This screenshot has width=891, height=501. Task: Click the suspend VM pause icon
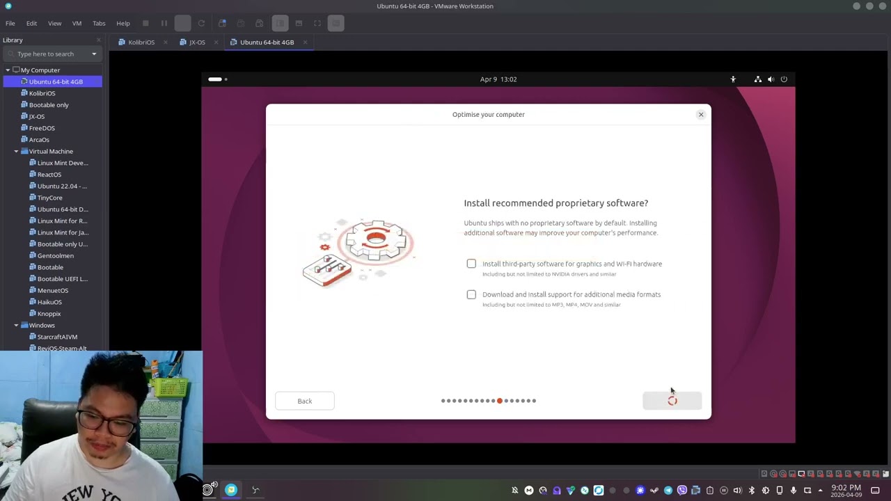pos(164,23)
